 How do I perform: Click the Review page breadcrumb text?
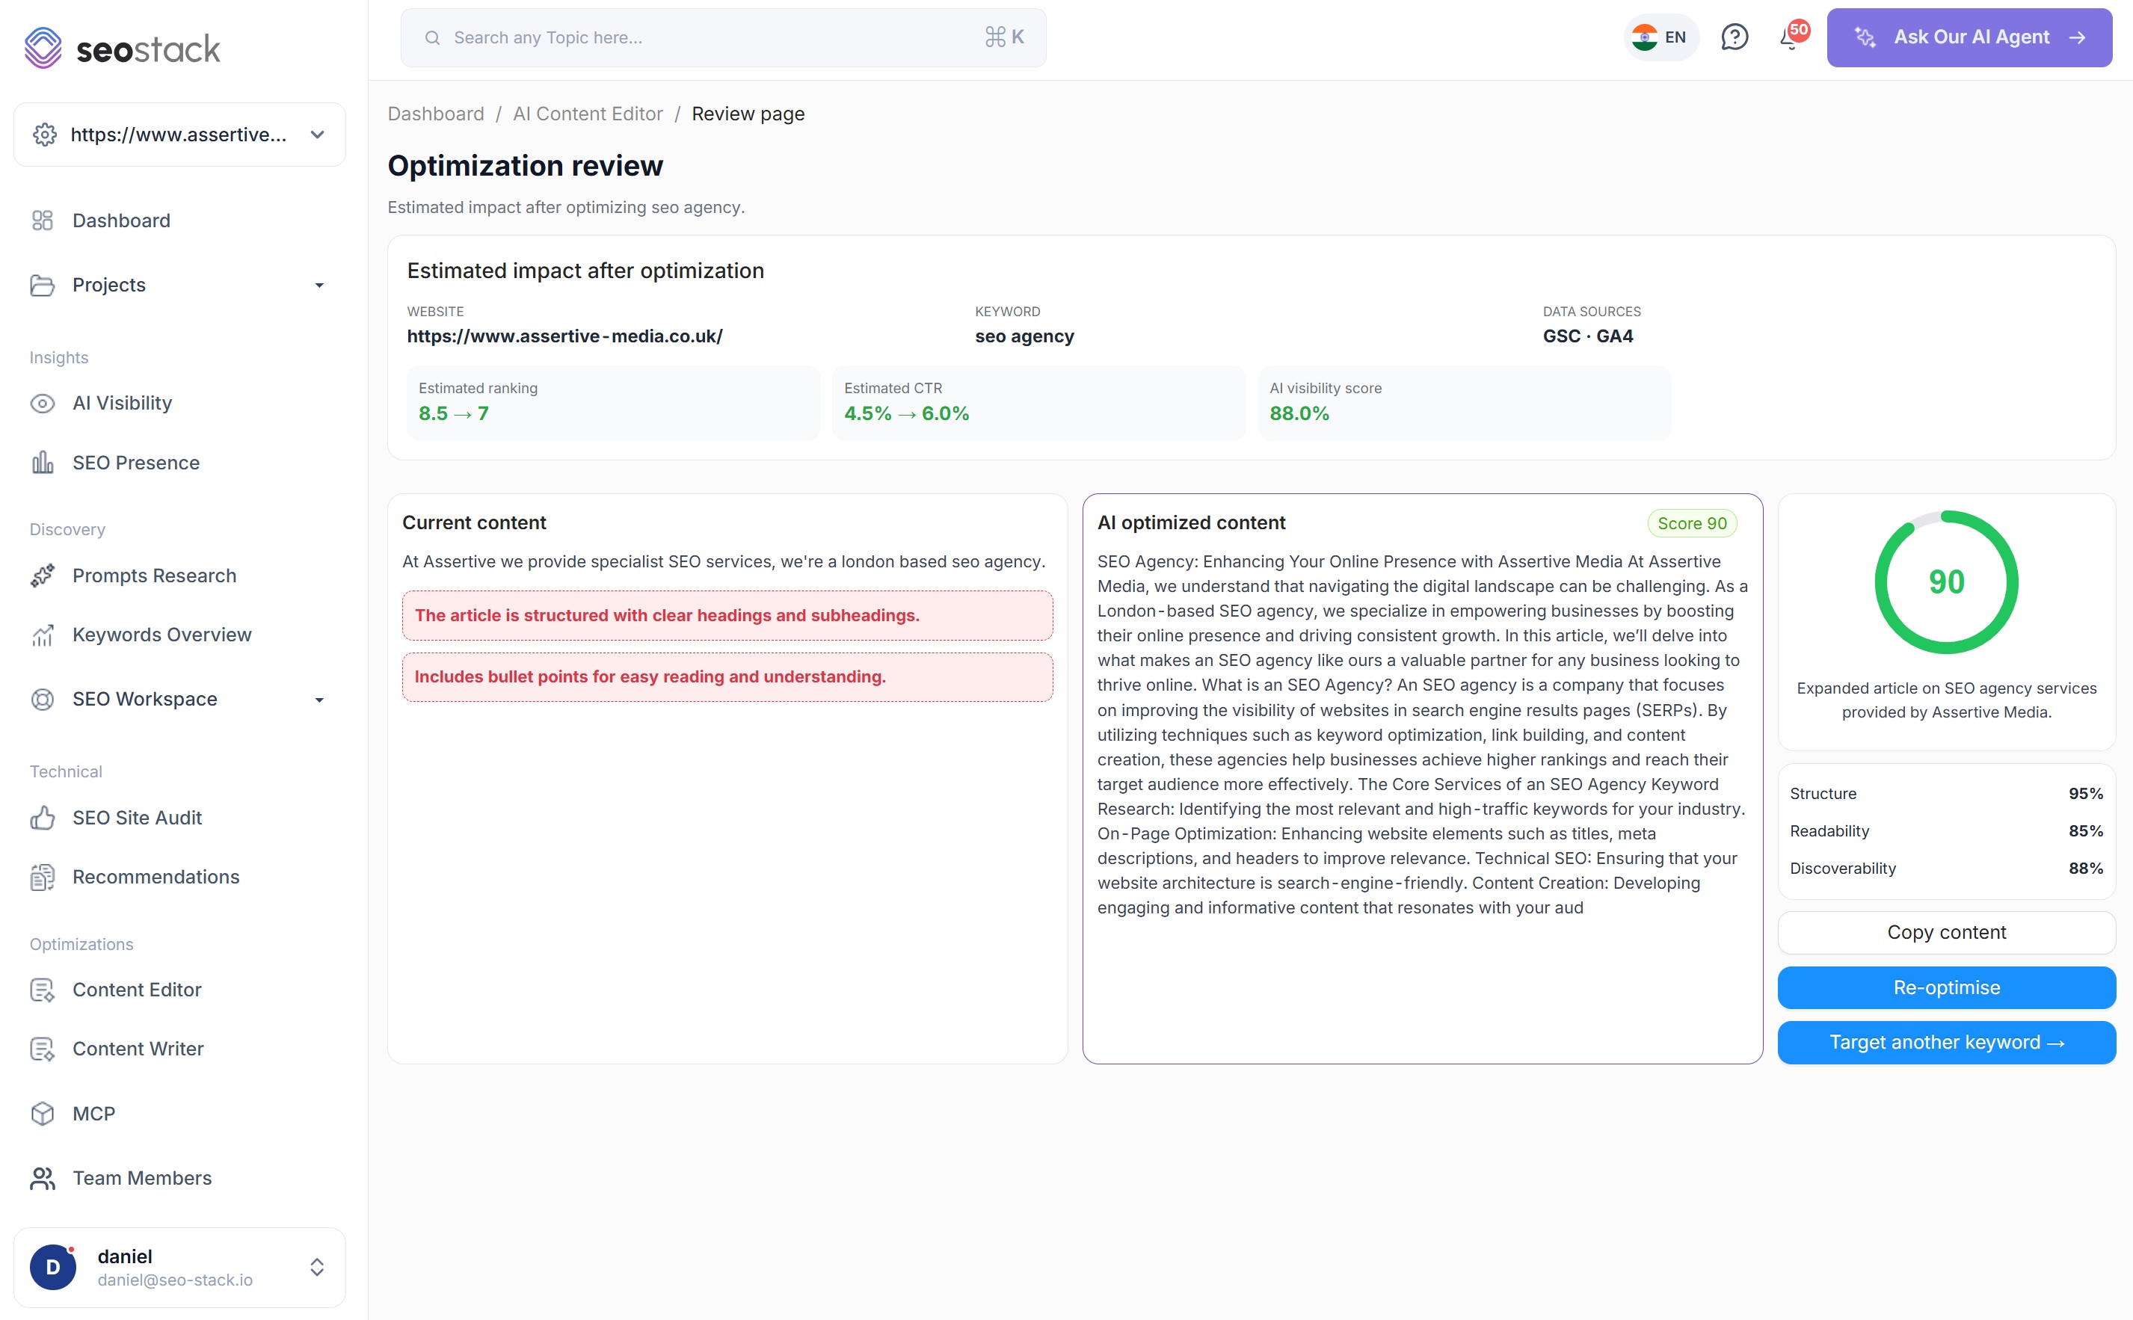[x=748, y=114]
